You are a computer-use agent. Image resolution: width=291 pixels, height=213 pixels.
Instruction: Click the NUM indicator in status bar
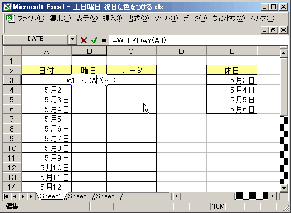218,206
